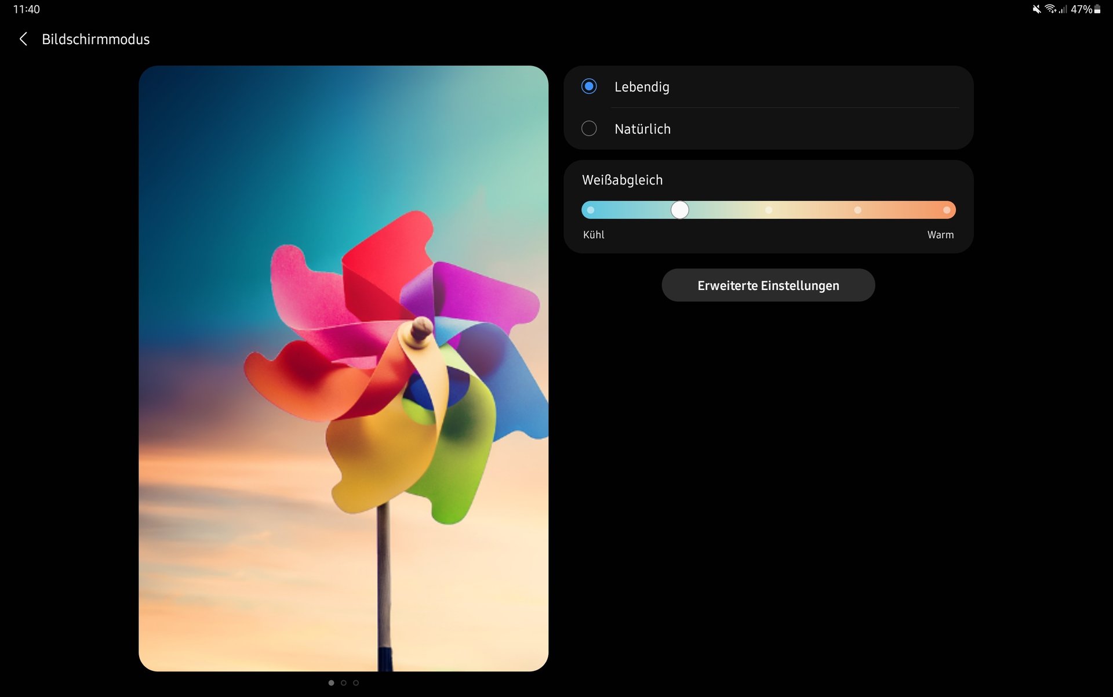Tap the 47% battery percentage
The width and height of the screenshot is (1113, 697).
point(1081,9)
